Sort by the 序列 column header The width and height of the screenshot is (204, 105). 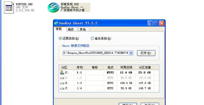click(80, 67)
